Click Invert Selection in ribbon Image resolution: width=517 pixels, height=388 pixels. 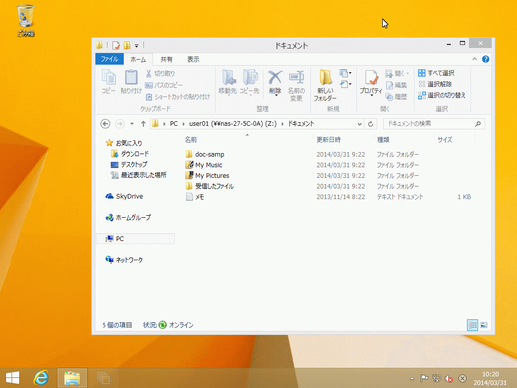point(442,95)
